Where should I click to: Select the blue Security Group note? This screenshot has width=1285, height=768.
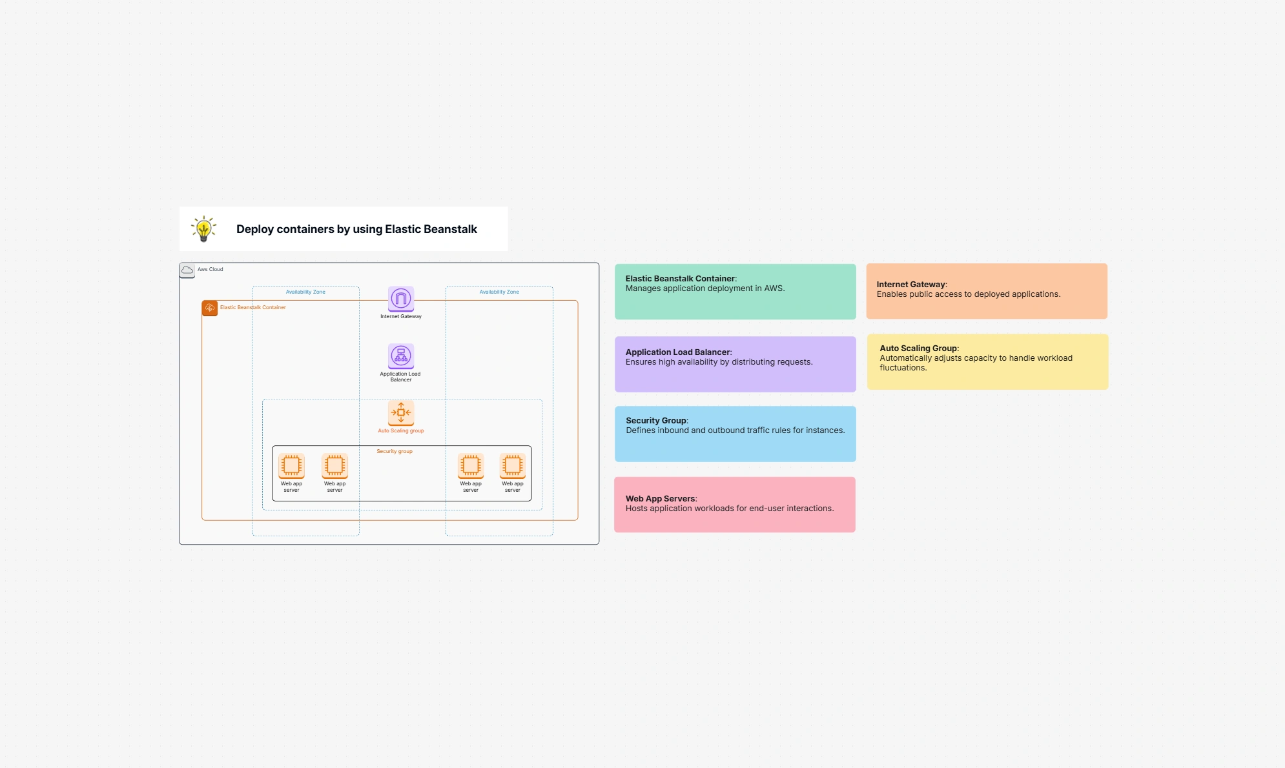[x=735, y=434]
